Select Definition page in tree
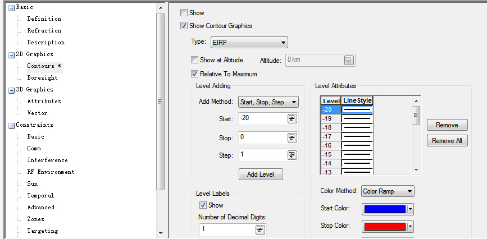The image size is (487, 239). (44, 19)
